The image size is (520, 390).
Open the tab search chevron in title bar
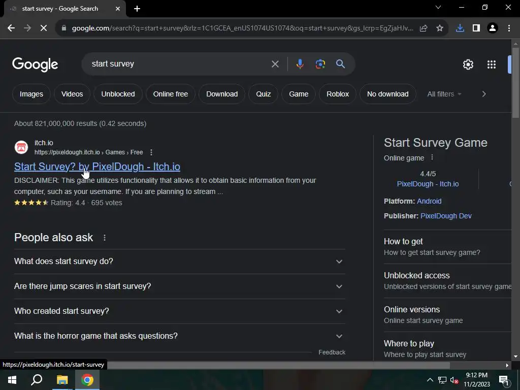[x=438, y=7]
